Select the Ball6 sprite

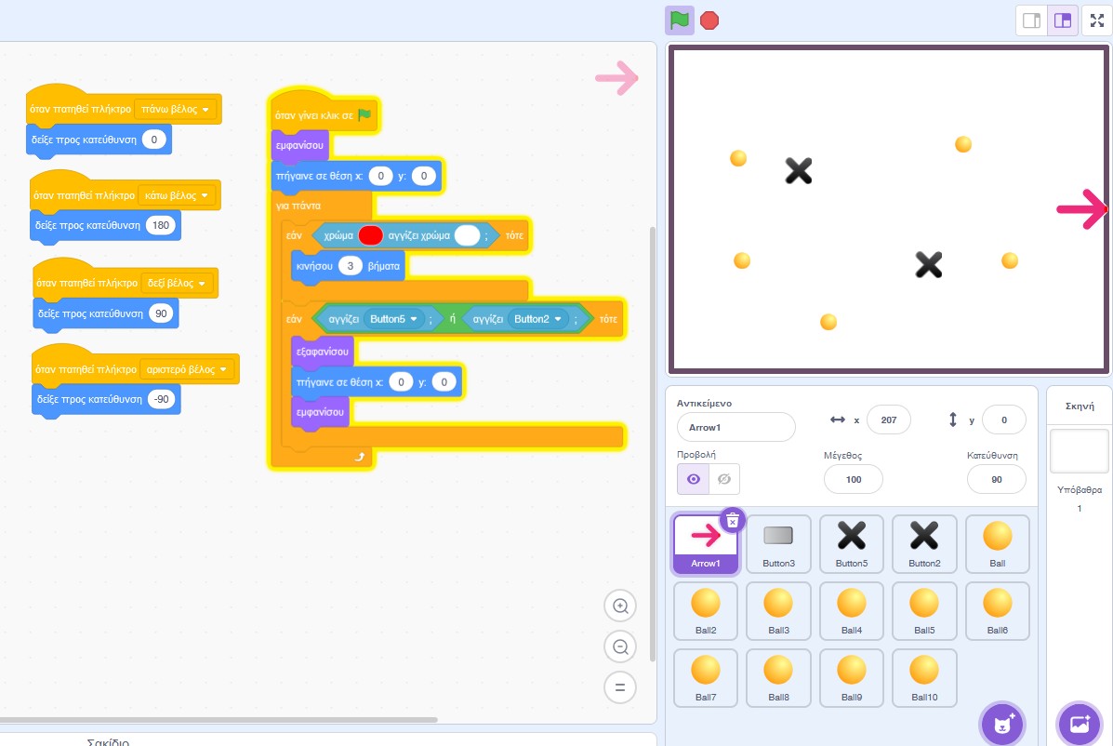coord(998,611)
